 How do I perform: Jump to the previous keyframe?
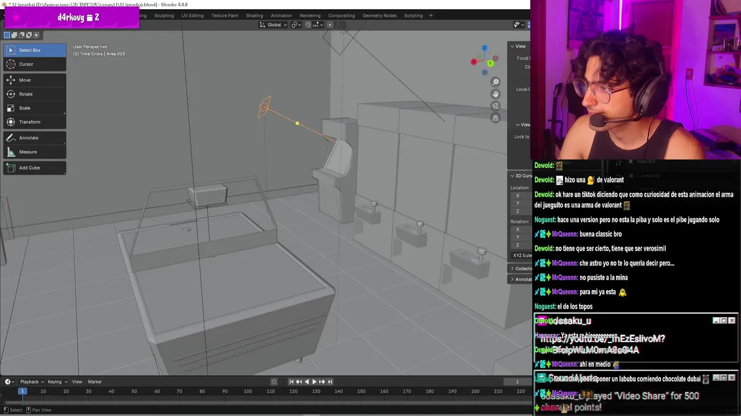(x=299, y=381)
